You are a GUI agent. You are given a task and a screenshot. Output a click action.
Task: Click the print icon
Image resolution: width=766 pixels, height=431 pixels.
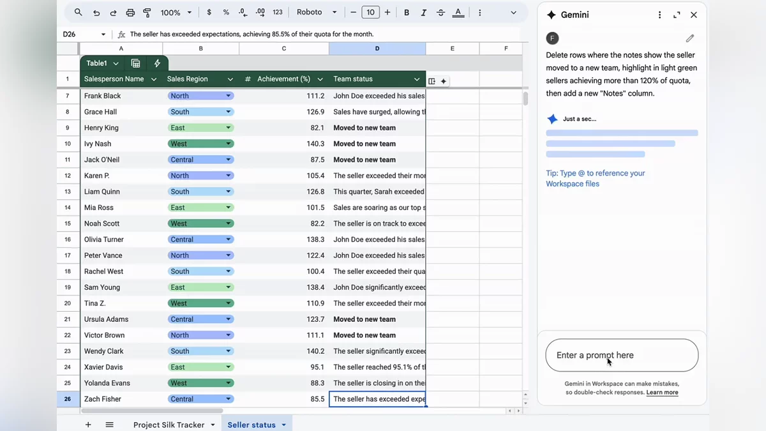(130, 13)
